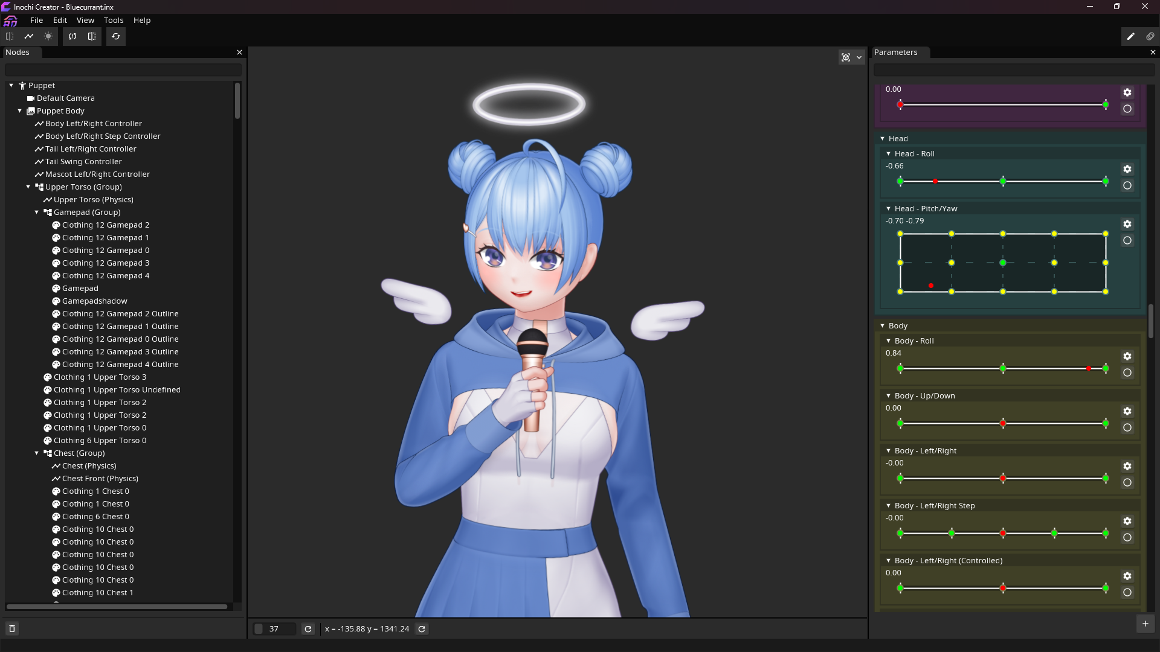Click the viewport camera focus icon
This screenshot has width=1160, height=652.
click(x=846, y=57)
